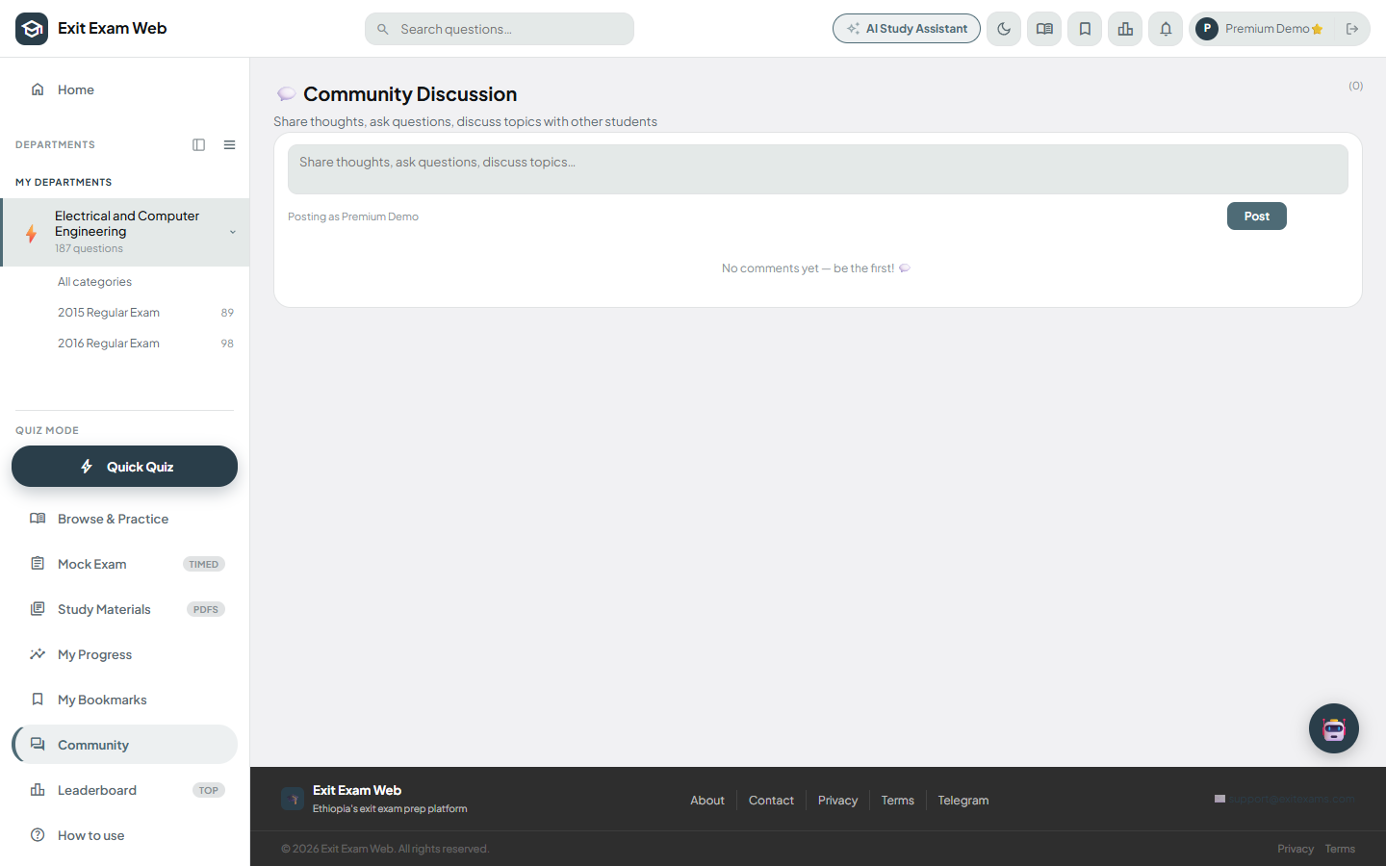
Task: Select Community in sidebar
Action: coord(125,745)
